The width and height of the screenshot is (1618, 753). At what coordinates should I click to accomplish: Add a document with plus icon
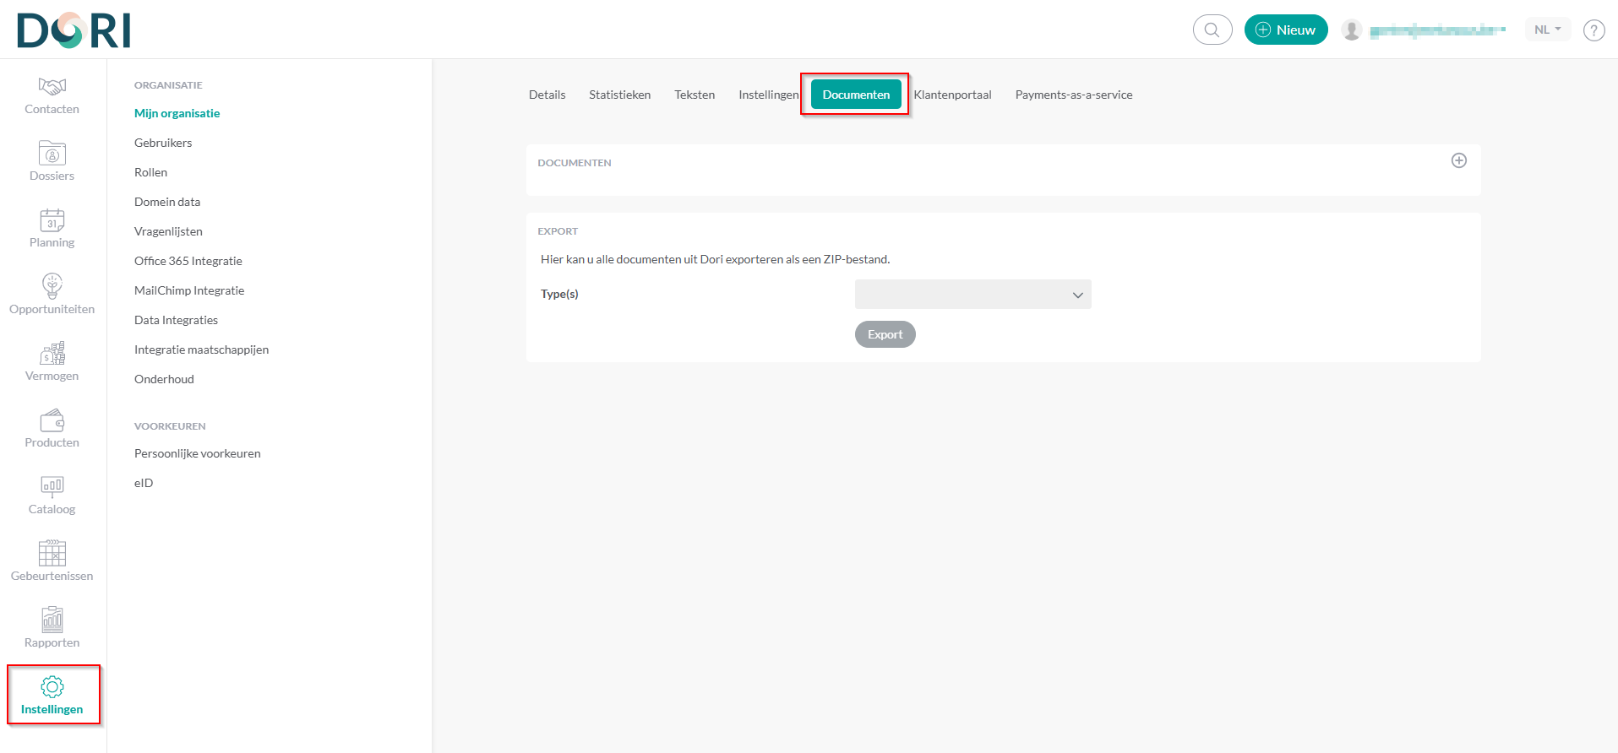[x=1458, y=161]
